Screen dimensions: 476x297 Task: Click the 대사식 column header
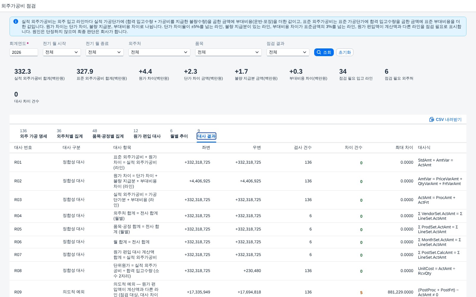coord(424,148)
